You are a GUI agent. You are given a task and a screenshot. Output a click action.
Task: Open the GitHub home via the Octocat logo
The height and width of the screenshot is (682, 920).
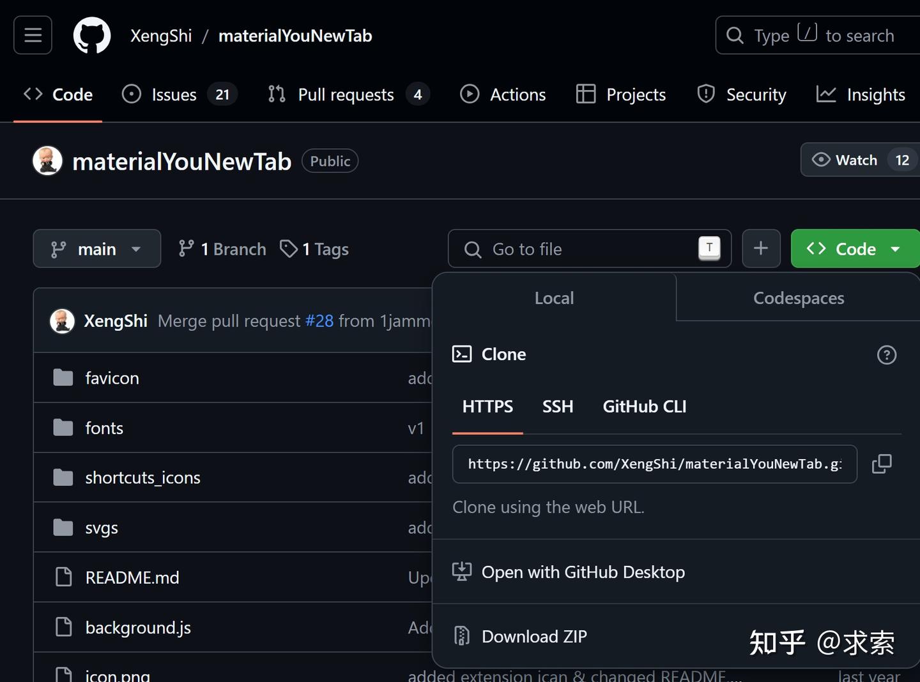91,35
